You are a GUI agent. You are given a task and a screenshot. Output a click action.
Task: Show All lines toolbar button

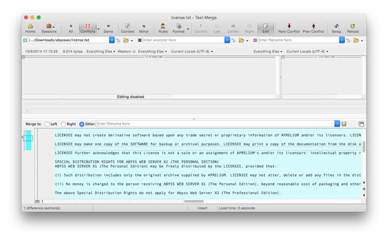click(70, 28)
